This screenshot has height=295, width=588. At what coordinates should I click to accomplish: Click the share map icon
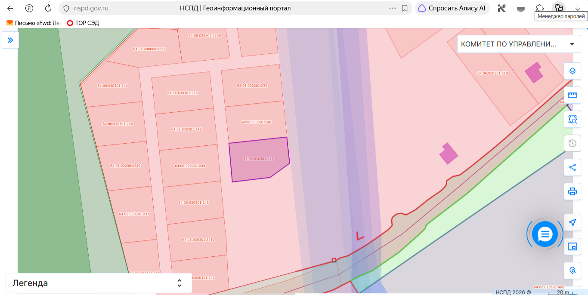573,167
